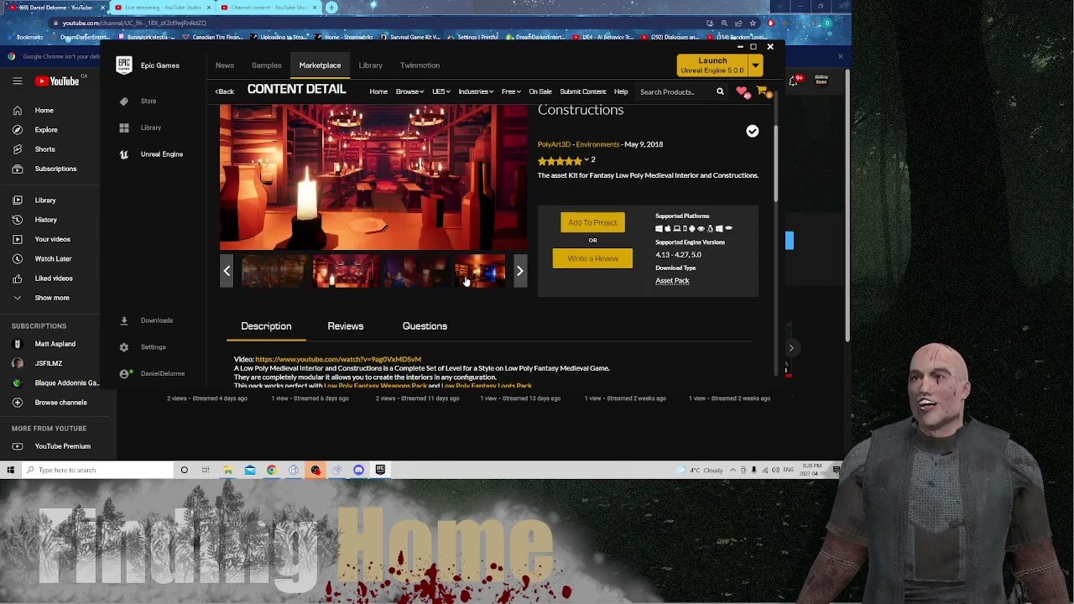Click Windows Start button
Image resolution: width=1074 pixels, height=604 pixels.
[10, 470]
